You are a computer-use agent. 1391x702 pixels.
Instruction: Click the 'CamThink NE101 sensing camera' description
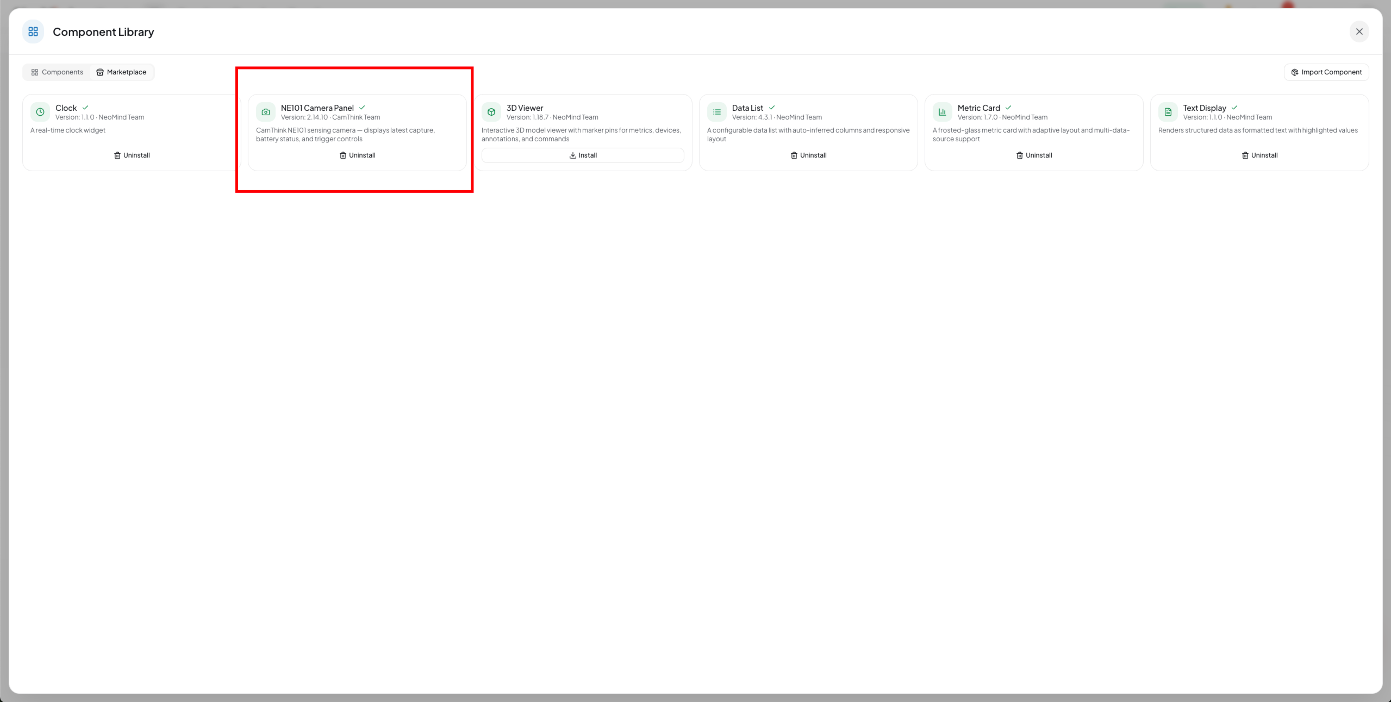pos(345,135)
